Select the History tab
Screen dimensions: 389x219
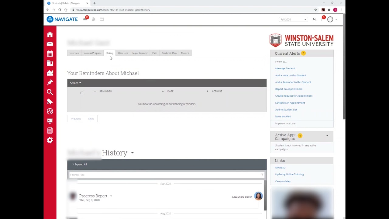[110, 53]
